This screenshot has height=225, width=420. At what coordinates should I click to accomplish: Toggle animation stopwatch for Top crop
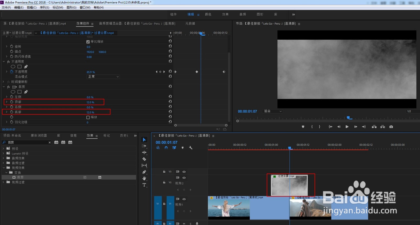(12, 102)
